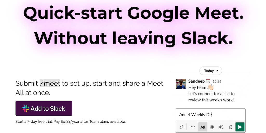Focus the '/meet Weekly De' message input
Screen dimensions: 266x133
210,115
